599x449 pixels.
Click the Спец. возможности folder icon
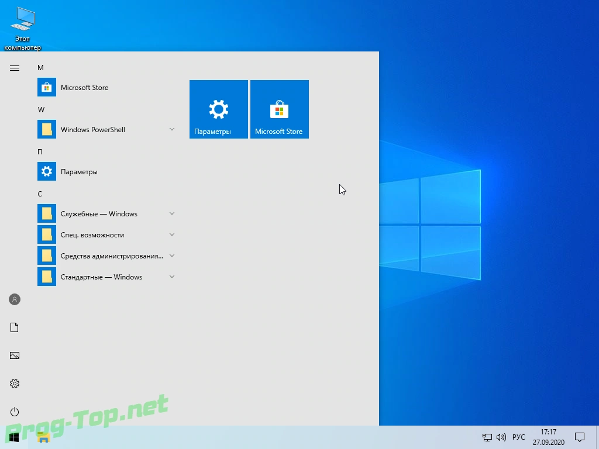pyautogui.click(x=47, y=234)
